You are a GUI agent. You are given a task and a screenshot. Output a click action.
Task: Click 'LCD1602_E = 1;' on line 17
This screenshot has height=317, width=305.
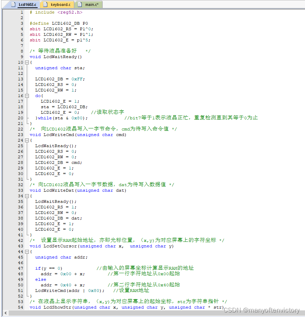pyautogui.click(x=60, y=101)
